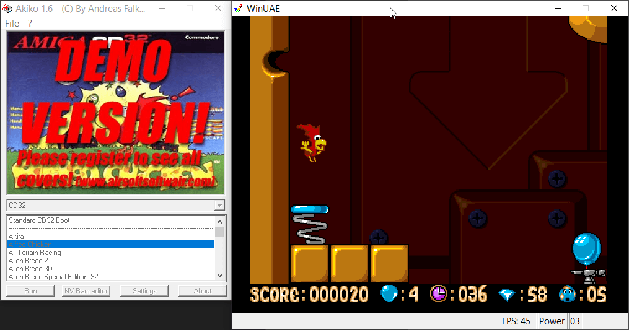This screenshot has height=330, width=629.
Task: Click the blue balloon on the stand
Action: (586, 250)
